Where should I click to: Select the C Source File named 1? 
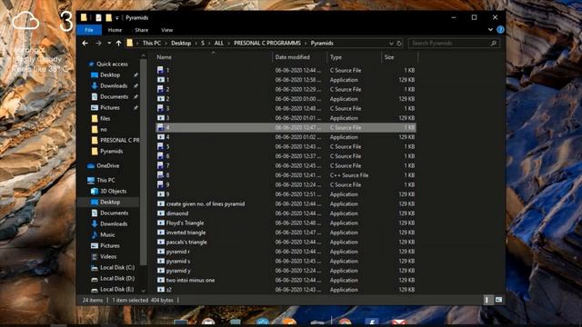coord(286,70)
